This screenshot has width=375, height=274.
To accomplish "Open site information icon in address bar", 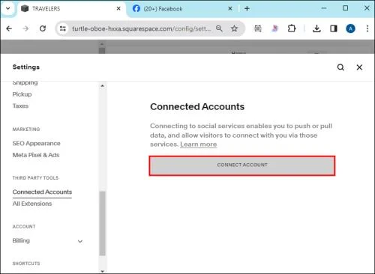I will (63, 28).
